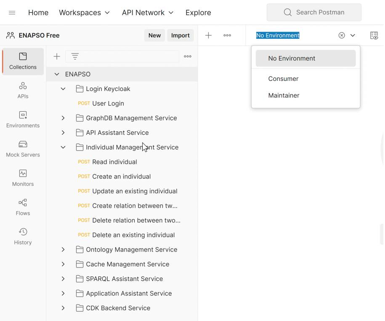Open the Collections sidebar panel
The width and height of the screenshot is (385, 321).
click(x=23, y=61)
